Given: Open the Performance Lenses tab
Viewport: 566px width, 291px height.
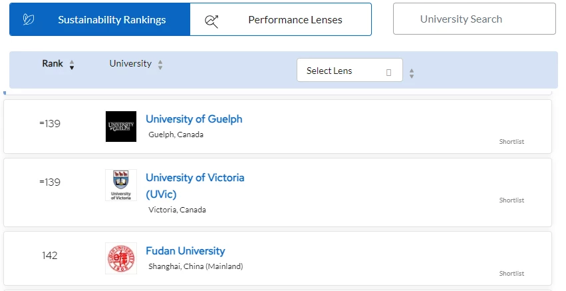Looking at the screenshot, I should click(x=281, y=19).
